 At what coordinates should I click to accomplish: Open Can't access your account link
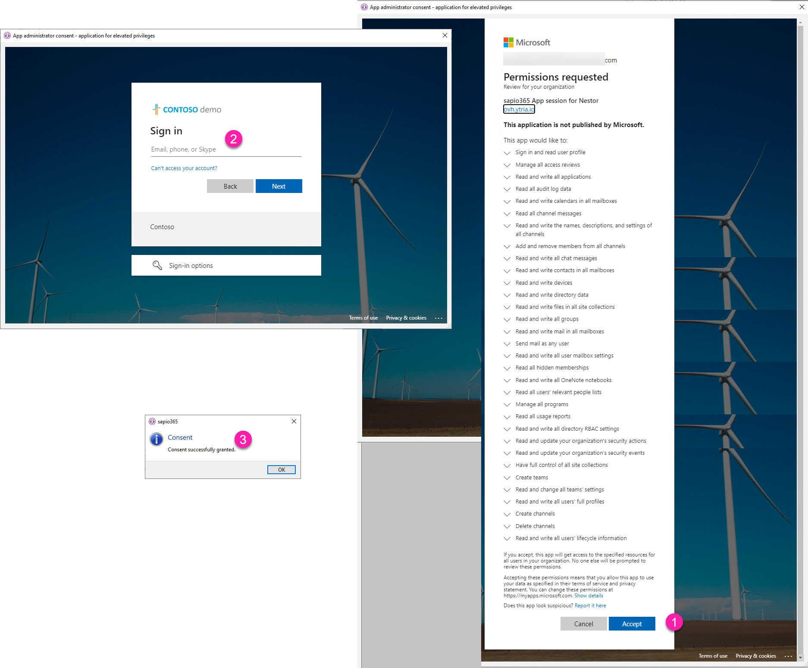point(184,168)
